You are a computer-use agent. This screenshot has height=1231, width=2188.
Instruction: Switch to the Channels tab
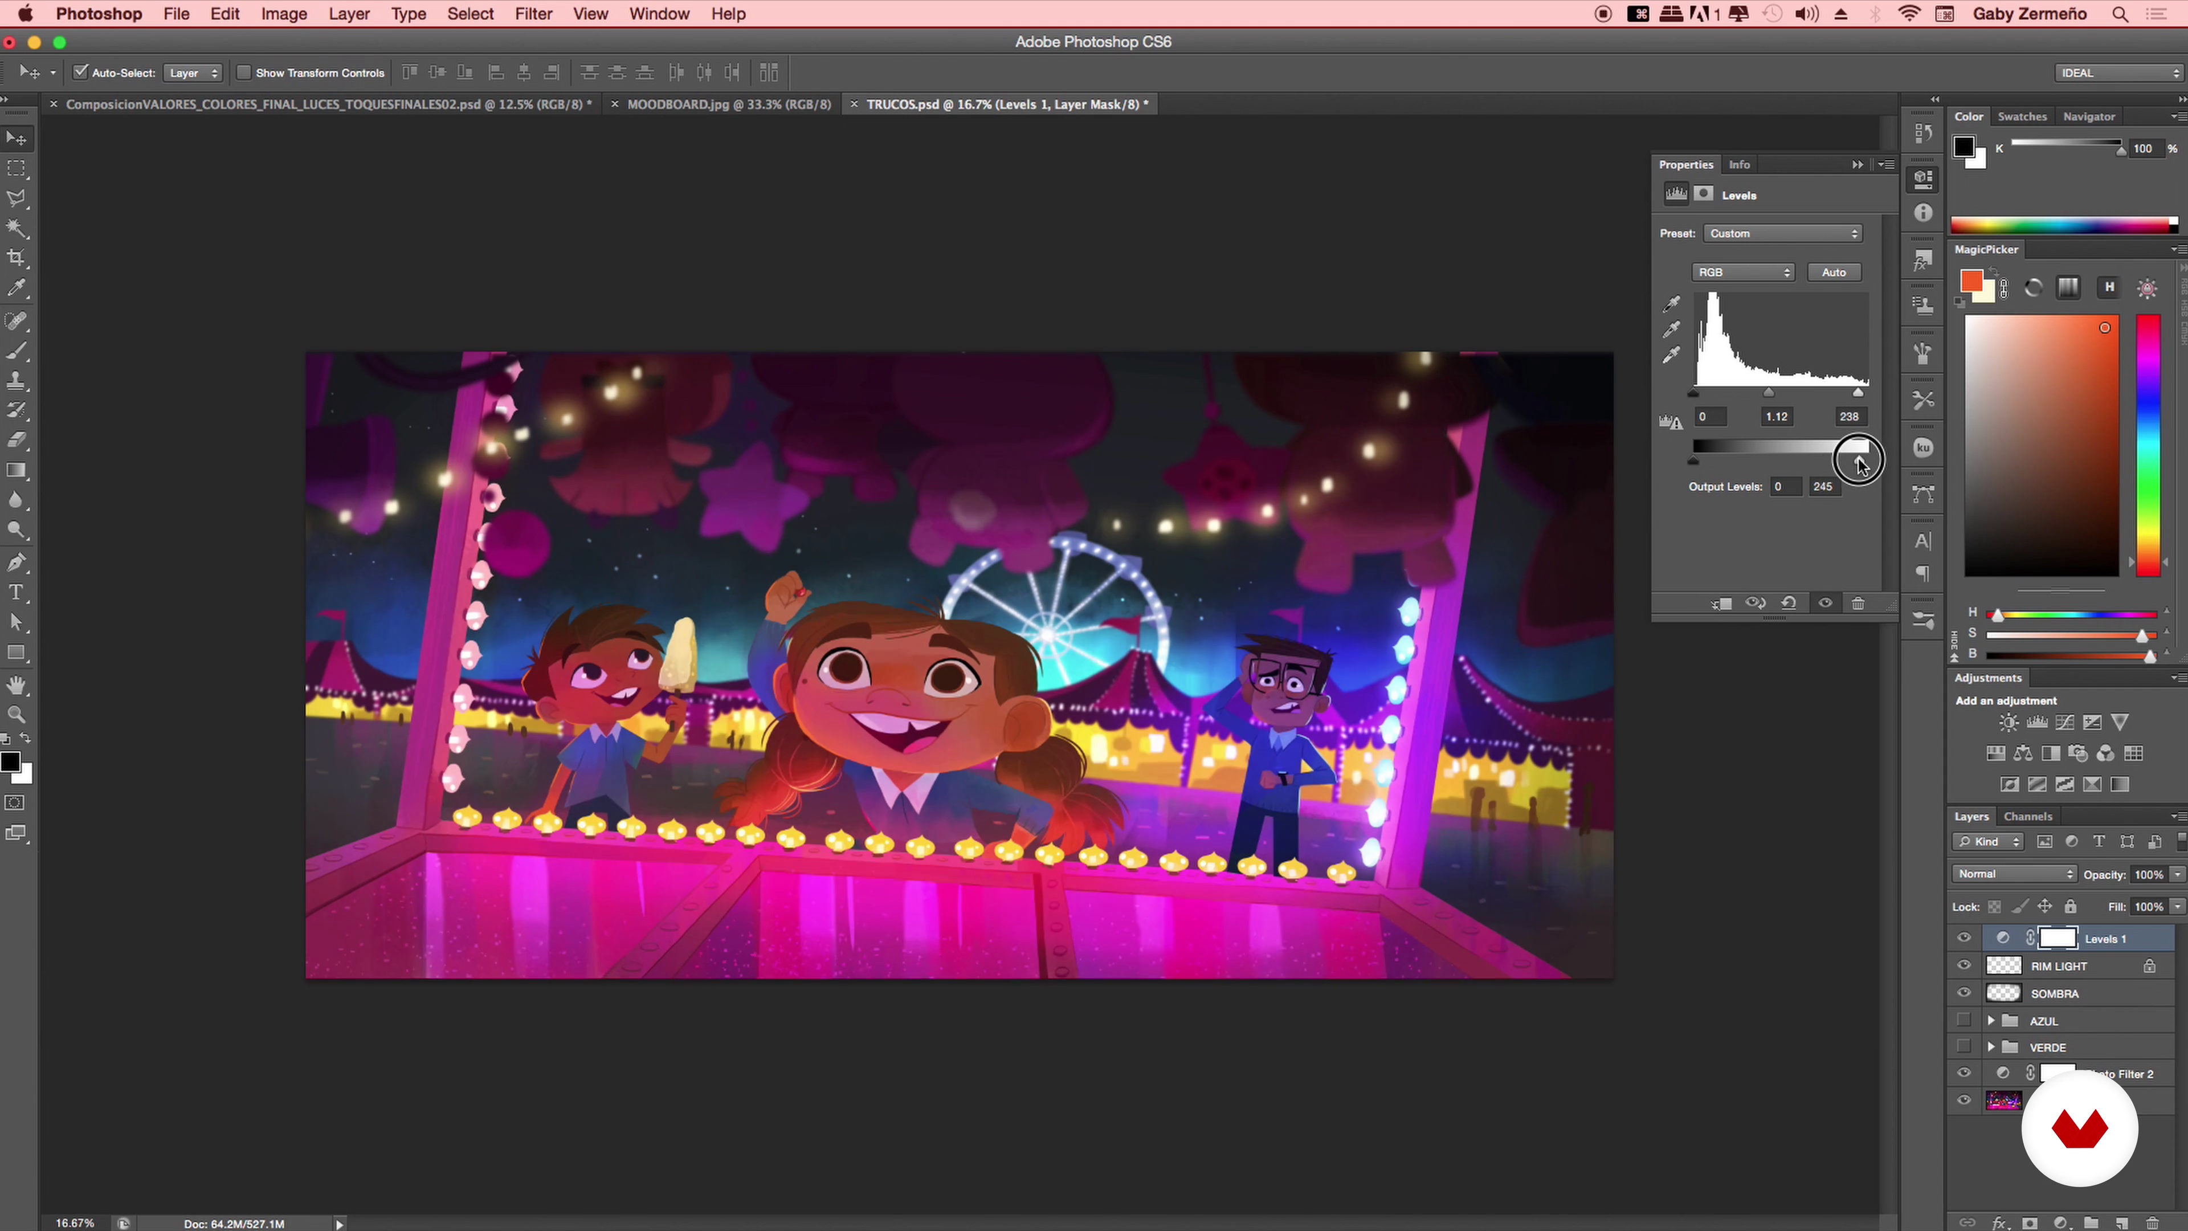point(2027,817)
